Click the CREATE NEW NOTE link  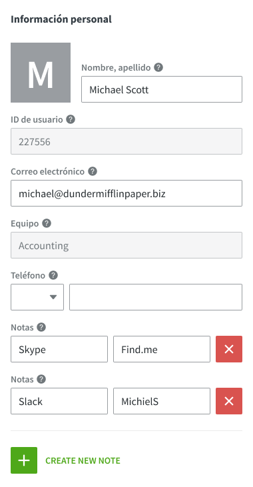pos(83,460)
